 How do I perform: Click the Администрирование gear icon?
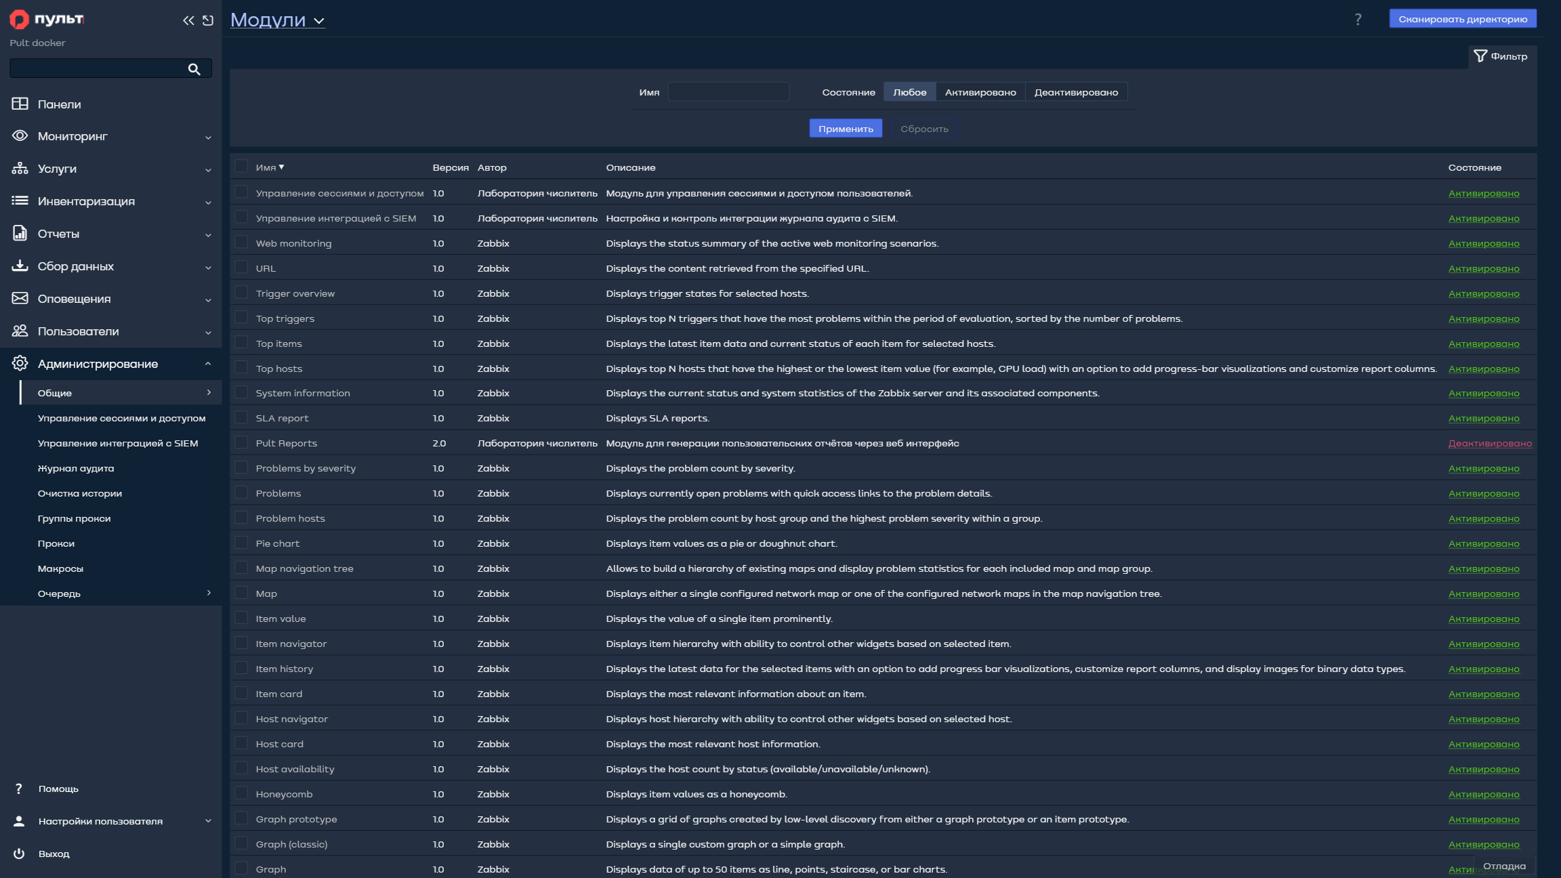point(20,363)
